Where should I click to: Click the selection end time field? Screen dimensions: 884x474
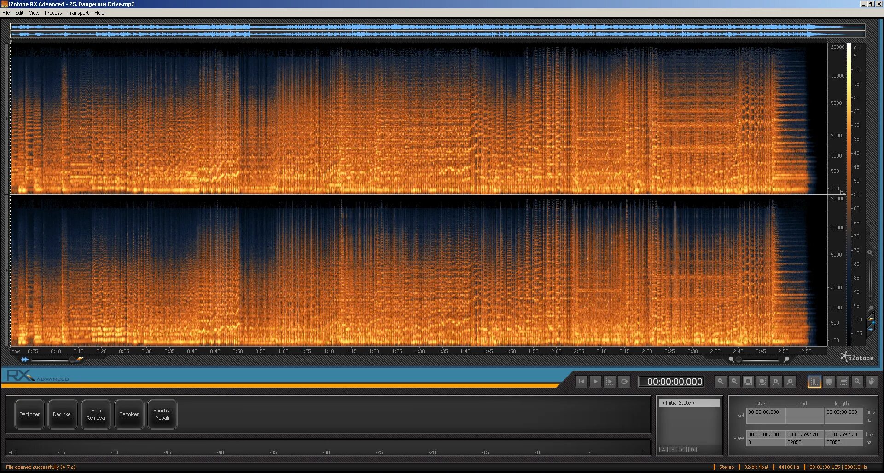click(x=805, y=412)
